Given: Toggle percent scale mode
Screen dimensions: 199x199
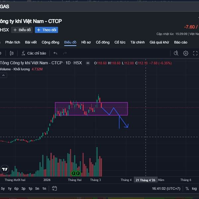Looking at the screenshot, I should click(187, 189).
